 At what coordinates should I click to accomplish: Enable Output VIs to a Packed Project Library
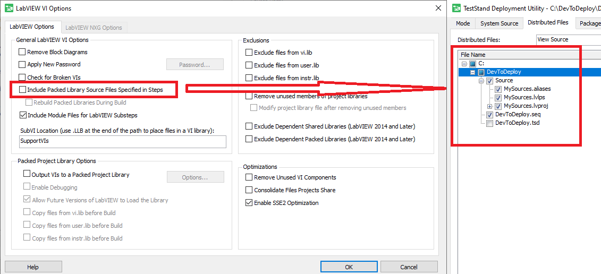tap(27, 174)
